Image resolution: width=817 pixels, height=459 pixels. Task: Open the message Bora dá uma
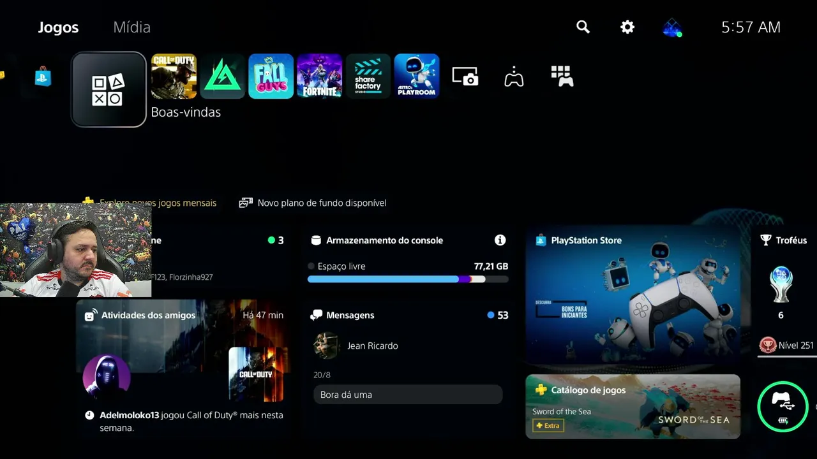point(408,395)
